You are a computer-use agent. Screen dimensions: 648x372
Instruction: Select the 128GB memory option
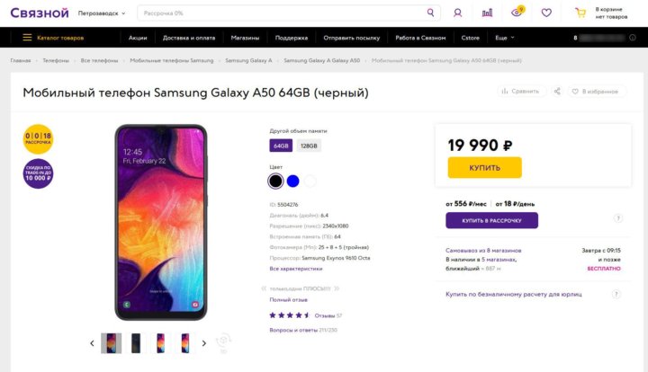click(x=309, y=146)
